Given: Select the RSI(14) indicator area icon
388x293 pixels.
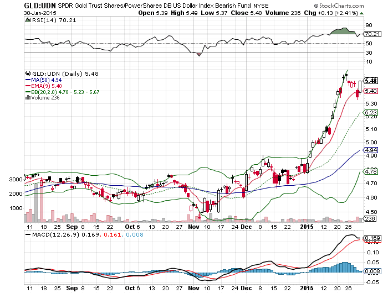Looking at the screenshot, I should (x=28, y=20).
